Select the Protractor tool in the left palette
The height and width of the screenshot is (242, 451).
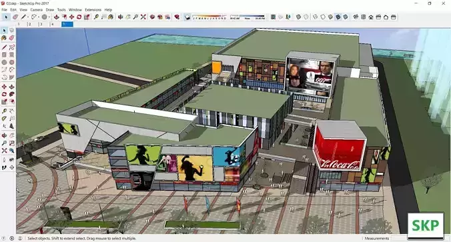(4, 118)
